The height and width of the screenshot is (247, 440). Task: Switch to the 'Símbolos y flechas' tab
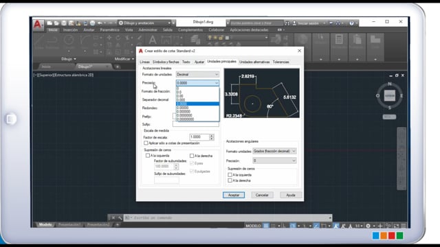point(166,62)
